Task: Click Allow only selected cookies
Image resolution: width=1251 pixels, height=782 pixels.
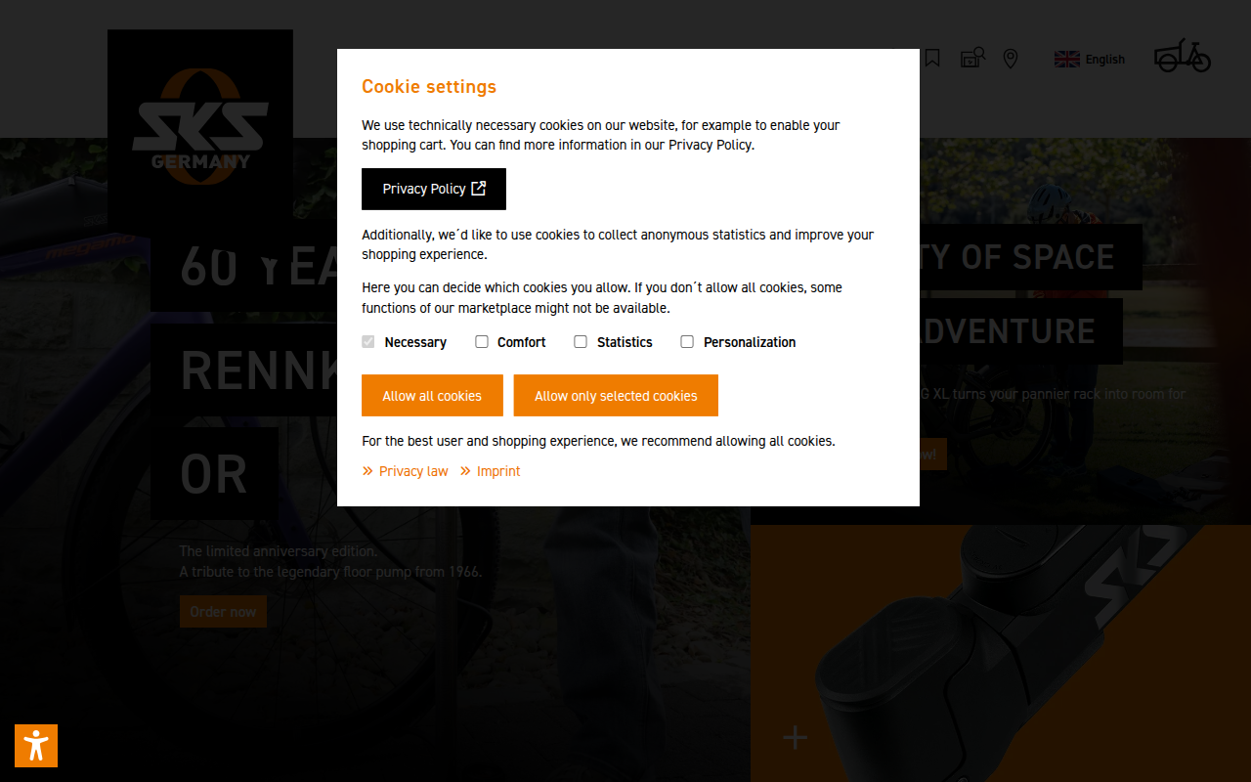Action: [616, 396]
